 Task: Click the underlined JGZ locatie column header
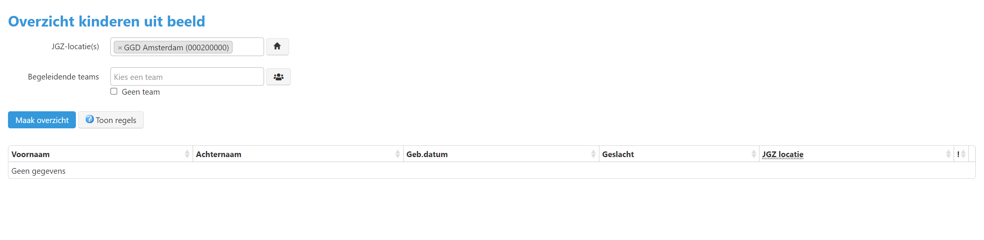tap(782, 154)
